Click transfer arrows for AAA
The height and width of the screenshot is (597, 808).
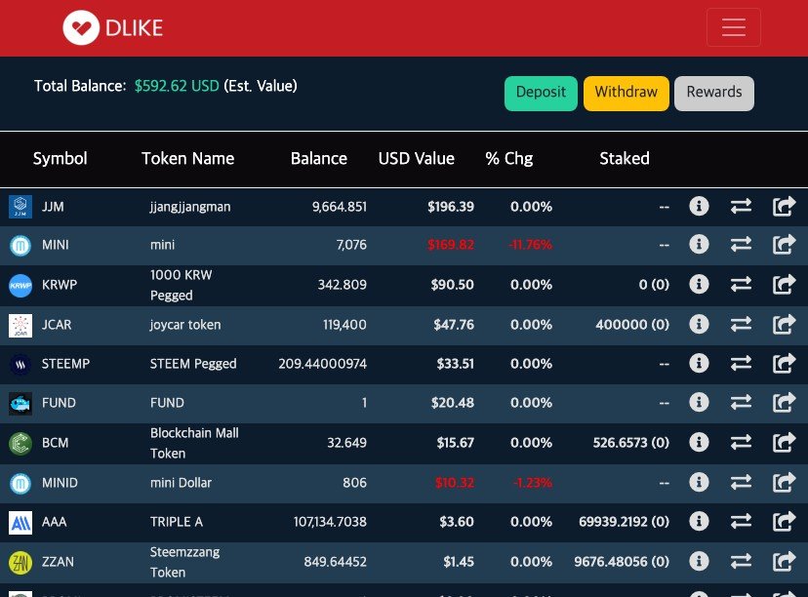click(x=741, y=522)
